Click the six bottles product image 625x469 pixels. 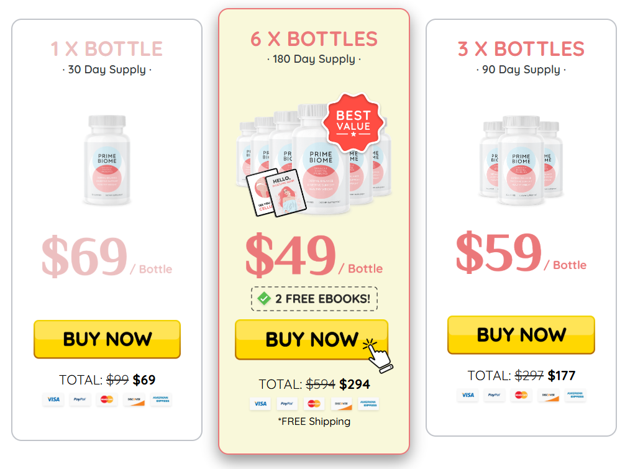[314, 160]
